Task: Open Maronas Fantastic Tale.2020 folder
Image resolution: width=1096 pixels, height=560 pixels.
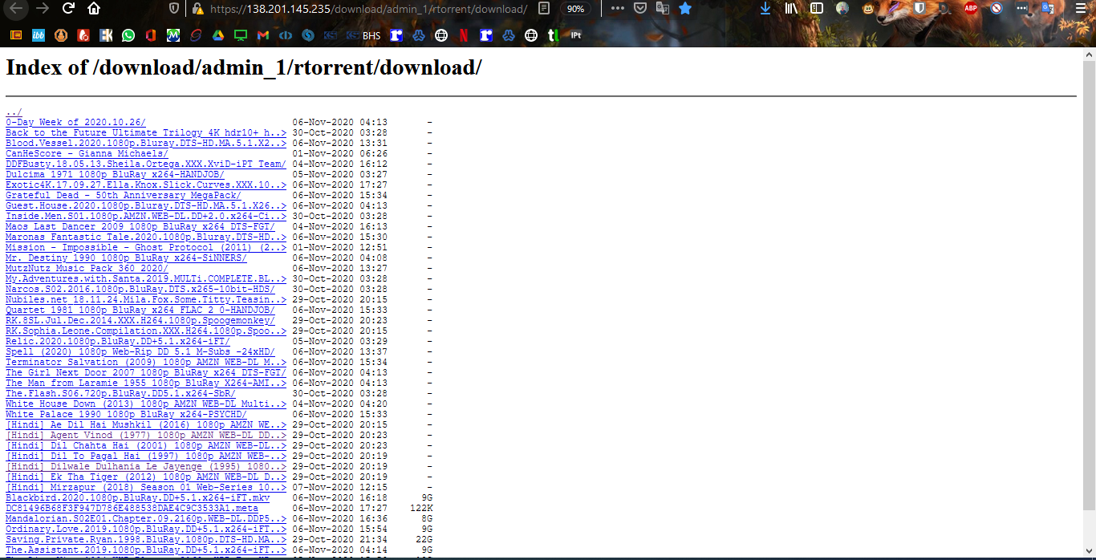Action: point(146,237)
